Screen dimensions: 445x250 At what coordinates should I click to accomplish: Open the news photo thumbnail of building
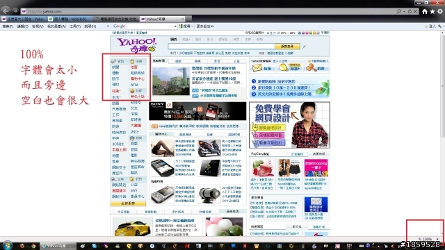click(x=170, y=81)
